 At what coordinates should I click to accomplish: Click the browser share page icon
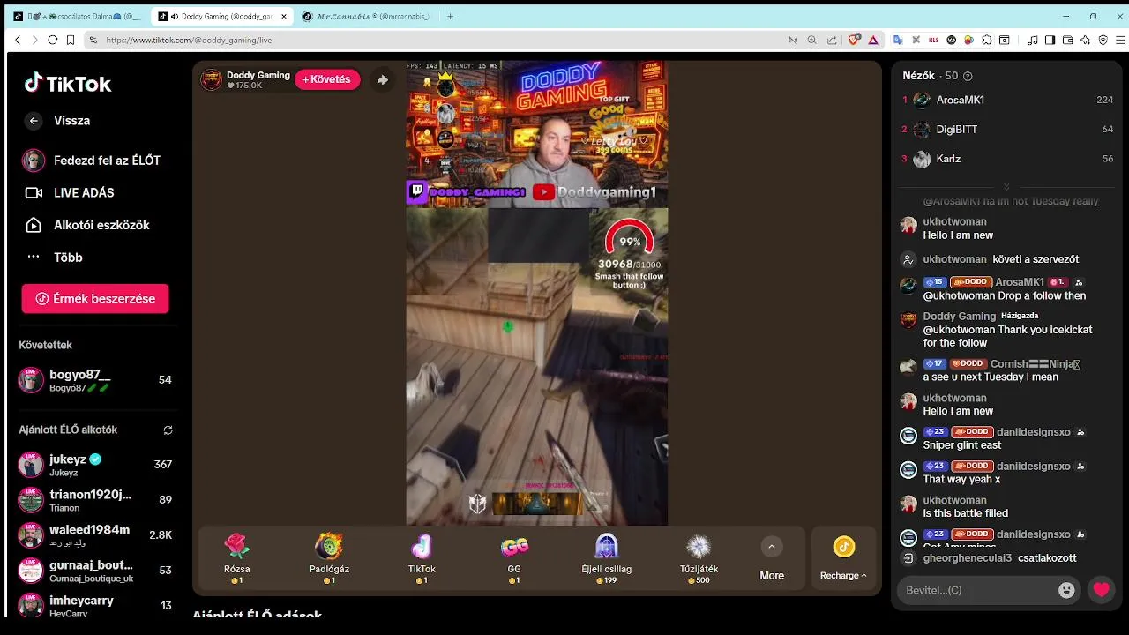click(x=832, y=40)
